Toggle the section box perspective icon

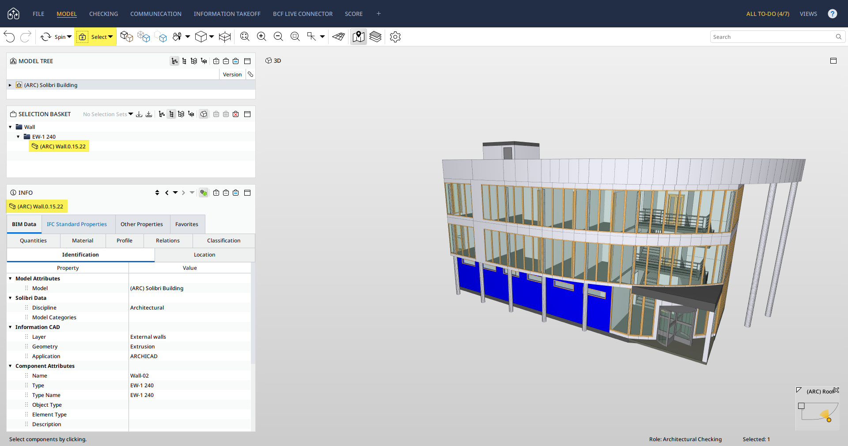pos(225,37)
